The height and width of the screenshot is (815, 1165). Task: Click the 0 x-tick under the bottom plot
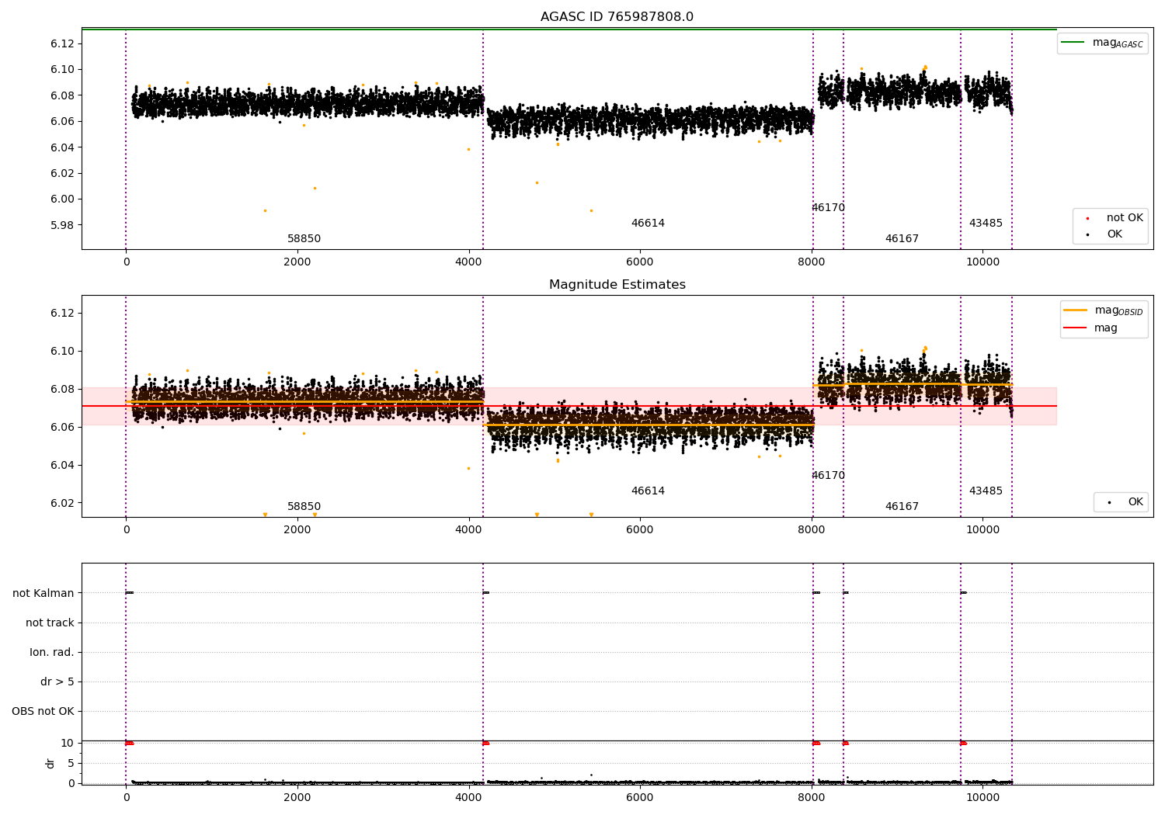[126, 797]
